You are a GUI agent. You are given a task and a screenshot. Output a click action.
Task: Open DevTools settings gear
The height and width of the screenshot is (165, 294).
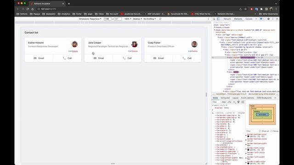pos(268,19)
